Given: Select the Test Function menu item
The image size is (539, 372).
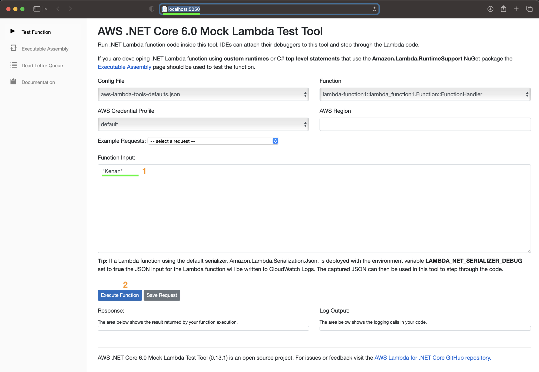Looking at the screenshot, I should 36,32.
